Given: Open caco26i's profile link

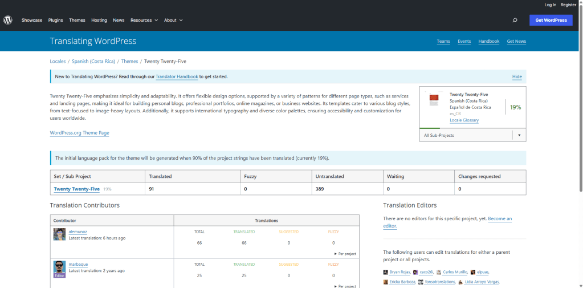Looking at the screenshot, I should click(426, 272).
